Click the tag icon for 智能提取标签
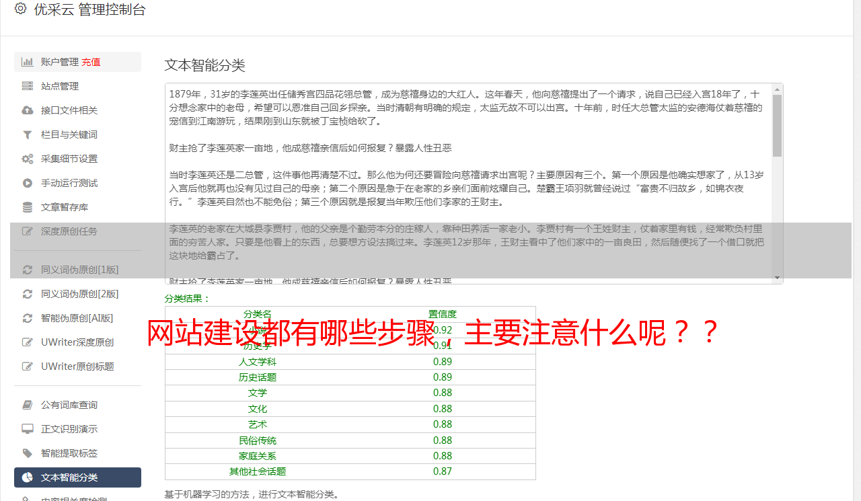 (x=28, y=453)
